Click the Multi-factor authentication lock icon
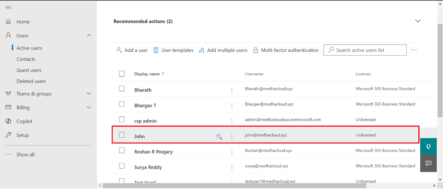This screenshot has width=443, height=189. (256, 50)
